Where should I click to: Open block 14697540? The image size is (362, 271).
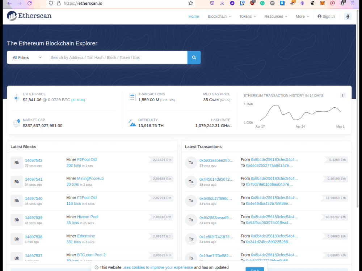(x=34, y=198)
